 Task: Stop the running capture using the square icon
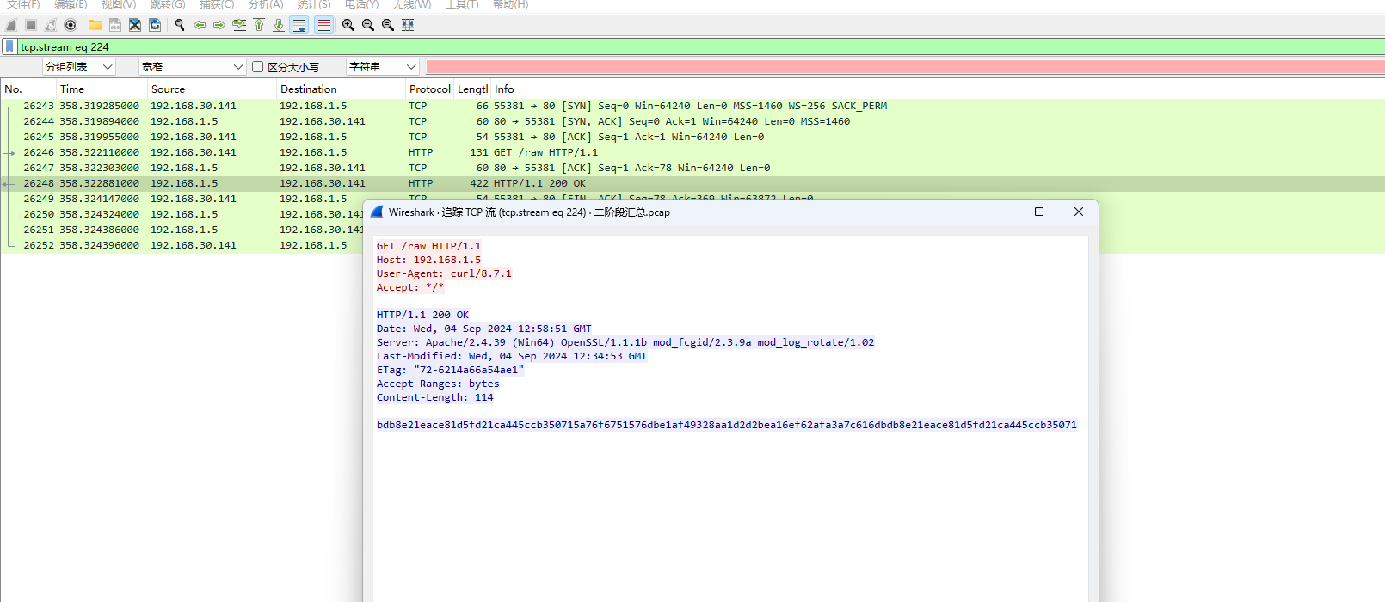[x=31, y=25]
